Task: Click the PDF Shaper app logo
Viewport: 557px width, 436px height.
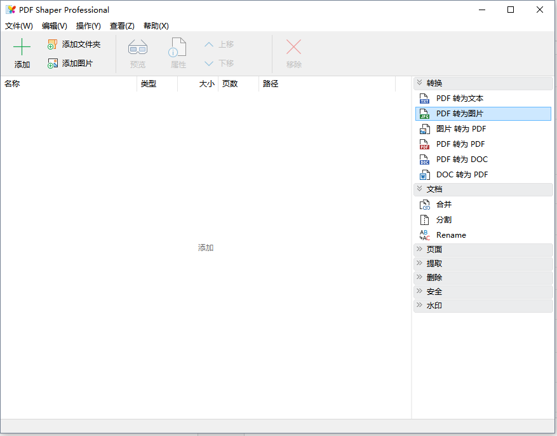Action: click(x=11, y=10)
